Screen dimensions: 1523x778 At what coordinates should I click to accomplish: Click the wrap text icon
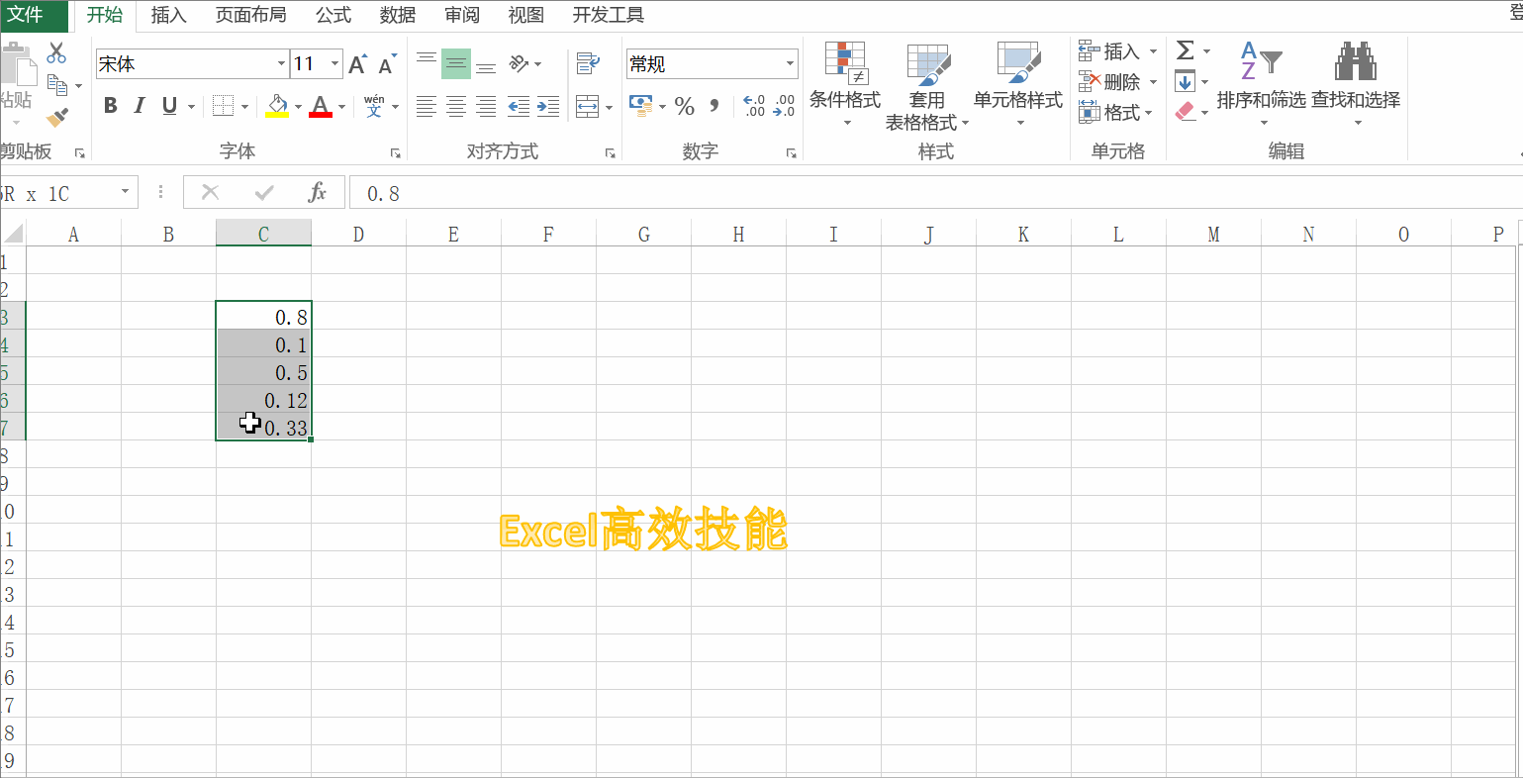(588, 63)
